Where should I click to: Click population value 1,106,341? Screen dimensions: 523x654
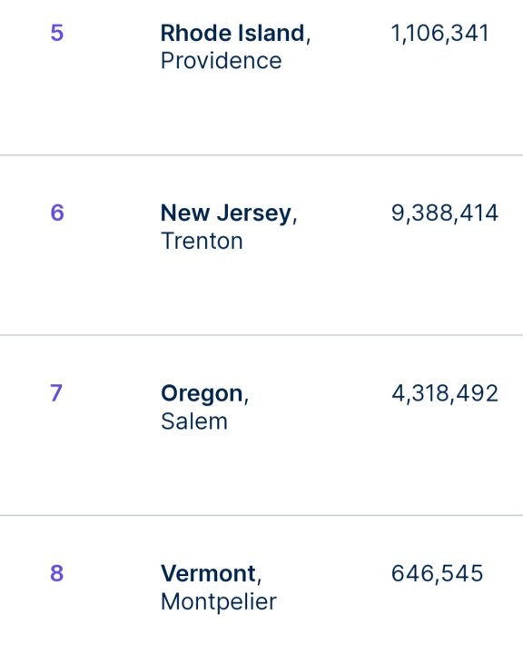pos(440,33)
